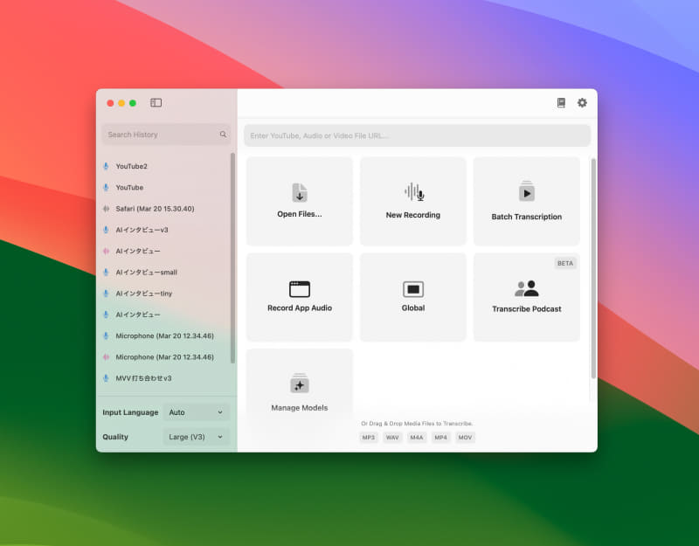Image resolution: width=699 pixels, height=546 pixels.
Task: Click the YouTube or video URL input field
Action: (417, 135)
